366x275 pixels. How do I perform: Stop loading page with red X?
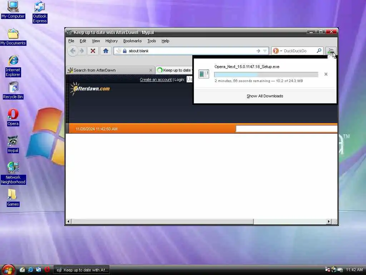pos(93,51)
